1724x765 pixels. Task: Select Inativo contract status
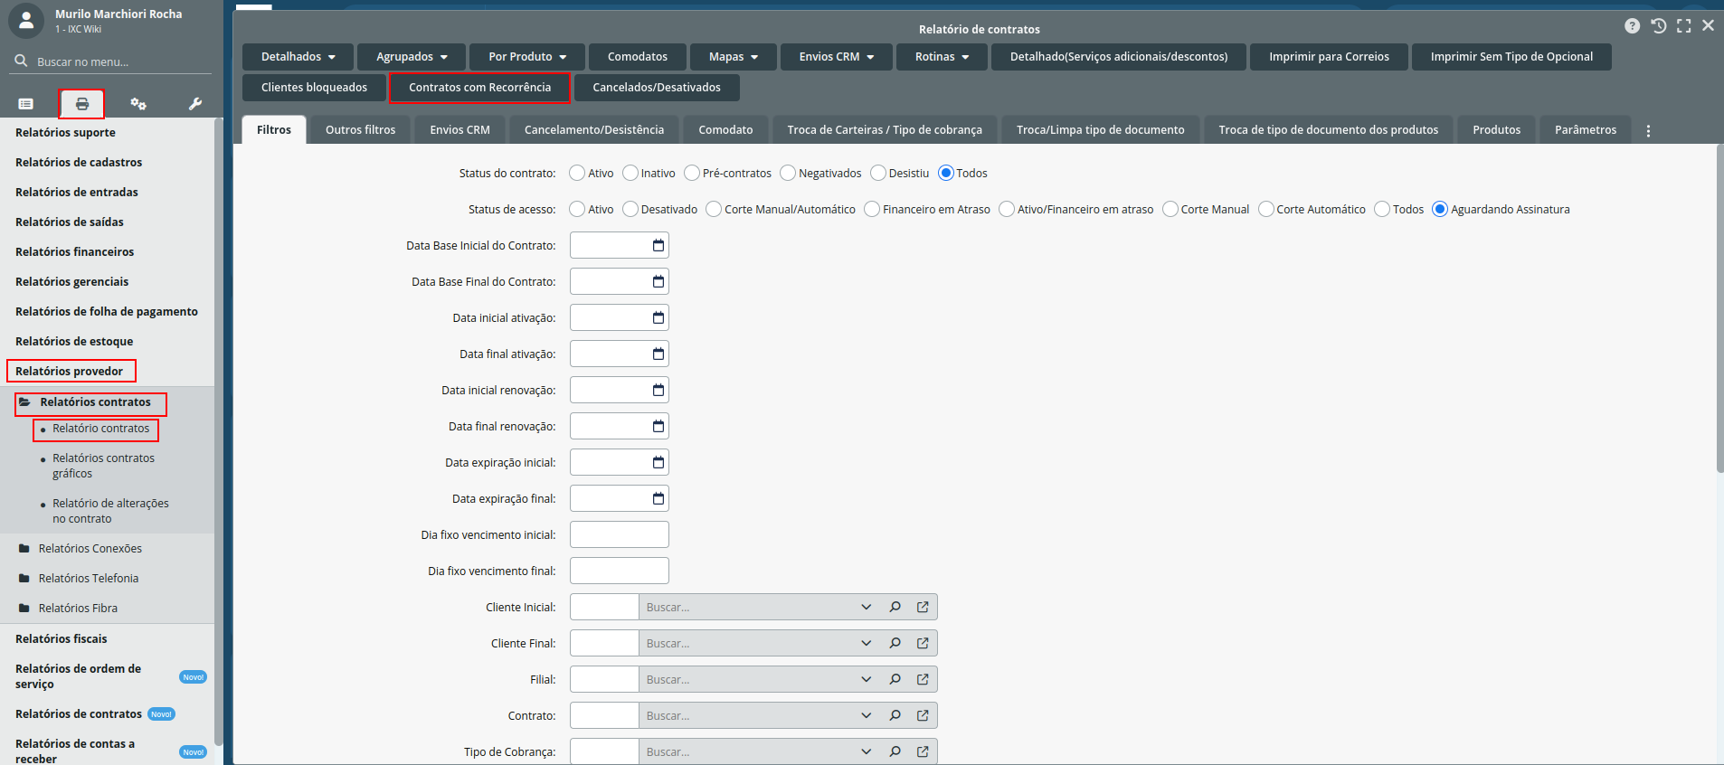click(630, 173)
